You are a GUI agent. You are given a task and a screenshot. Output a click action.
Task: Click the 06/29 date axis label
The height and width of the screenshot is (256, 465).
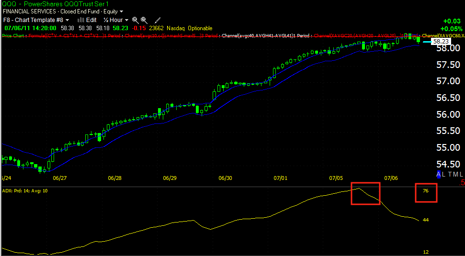170,178
